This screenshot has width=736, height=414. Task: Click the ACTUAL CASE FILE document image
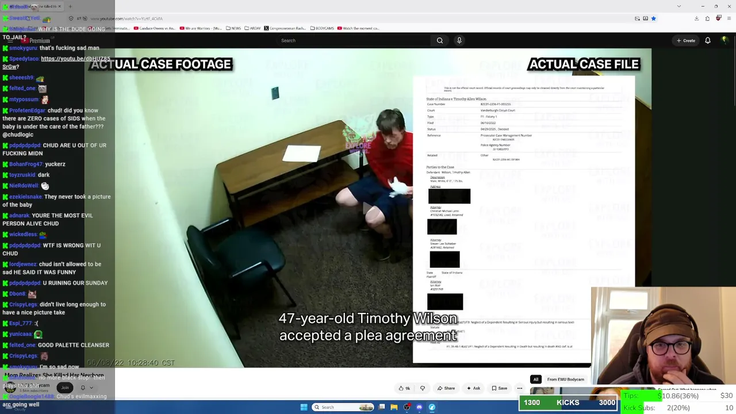[524, 220]
